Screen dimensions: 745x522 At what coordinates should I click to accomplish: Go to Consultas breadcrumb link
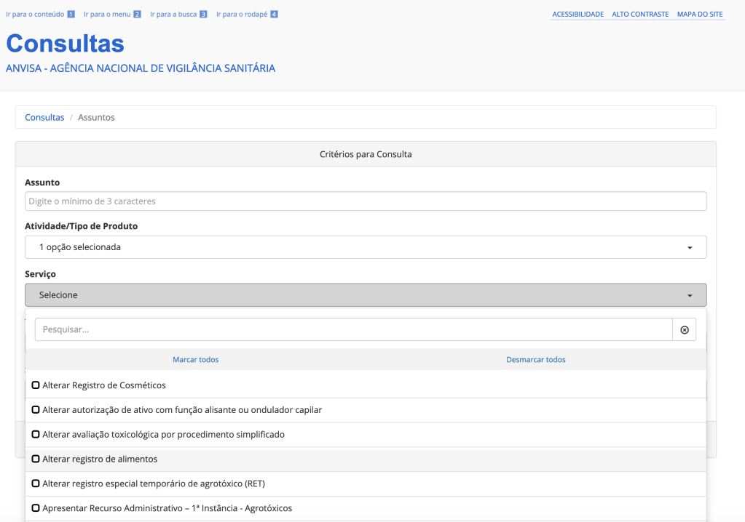(44, 118)
